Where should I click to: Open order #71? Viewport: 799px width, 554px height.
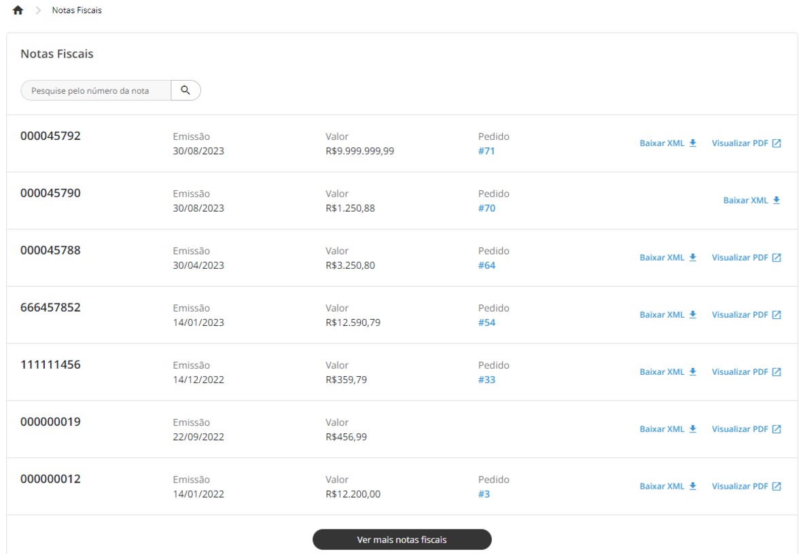coord(486,151)
